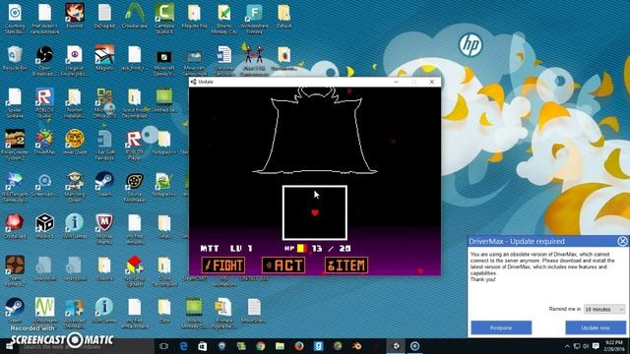Select the Source Filmmaker shortcut
Screen dimensions: 630x354
(x=135, y=187)
